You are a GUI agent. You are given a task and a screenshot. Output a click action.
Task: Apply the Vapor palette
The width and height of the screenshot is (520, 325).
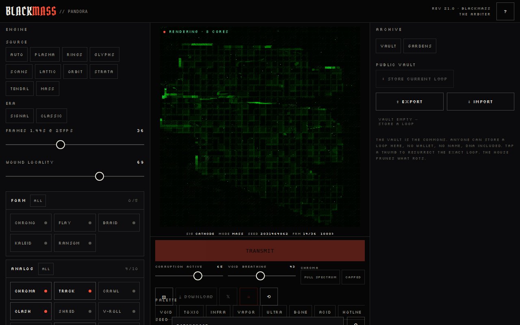coord(246,312)
